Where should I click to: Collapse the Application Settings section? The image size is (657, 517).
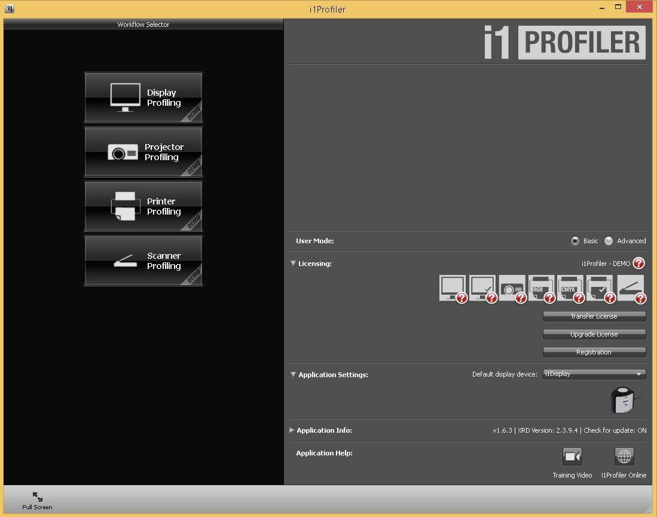click(x=293, y=374)
